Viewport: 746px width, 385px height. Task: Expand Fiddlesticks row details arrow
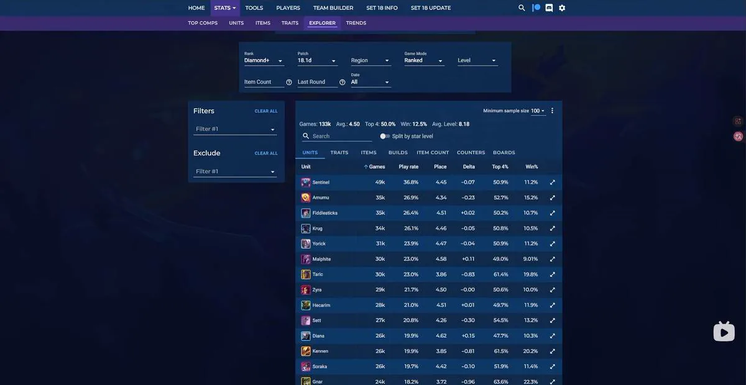pos(552,213)
